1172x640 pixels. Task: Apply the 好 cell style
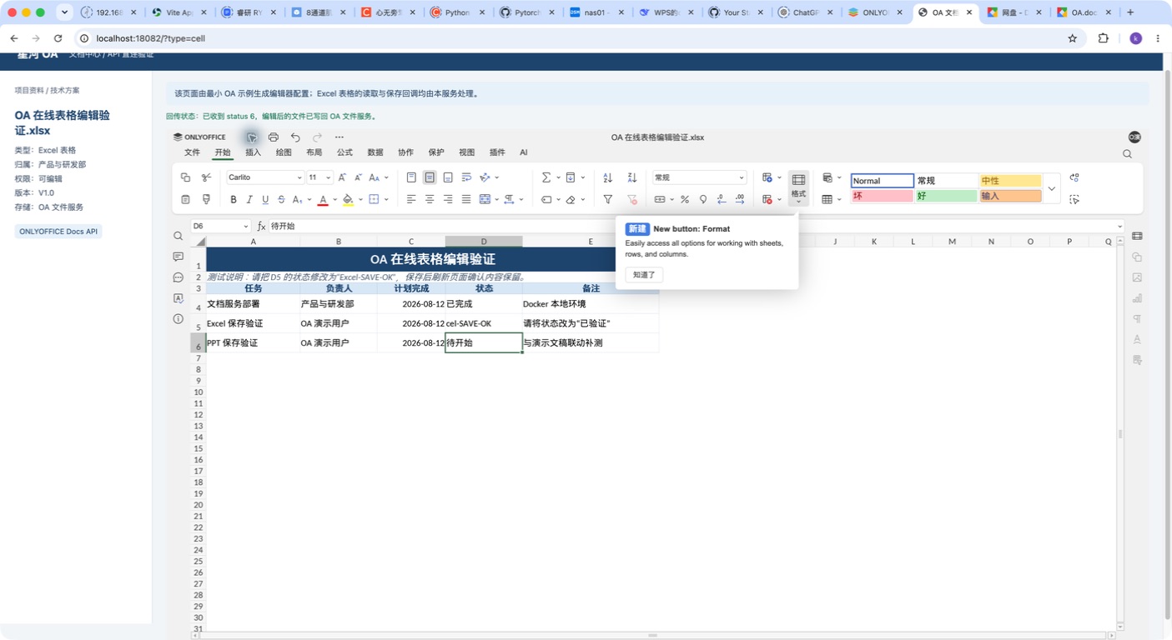pyautogui.click(x=946, y=196)
